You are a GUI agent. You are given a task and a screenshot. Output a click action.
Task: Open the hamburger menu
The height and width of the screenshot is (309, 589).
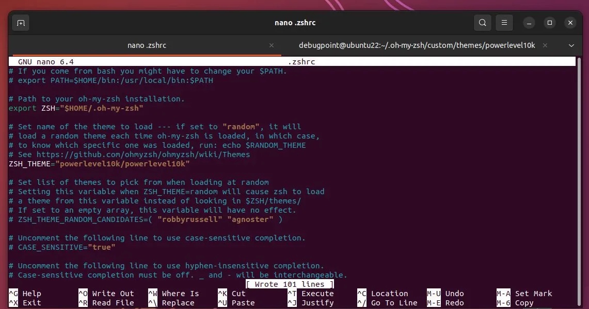pos(504,23)
